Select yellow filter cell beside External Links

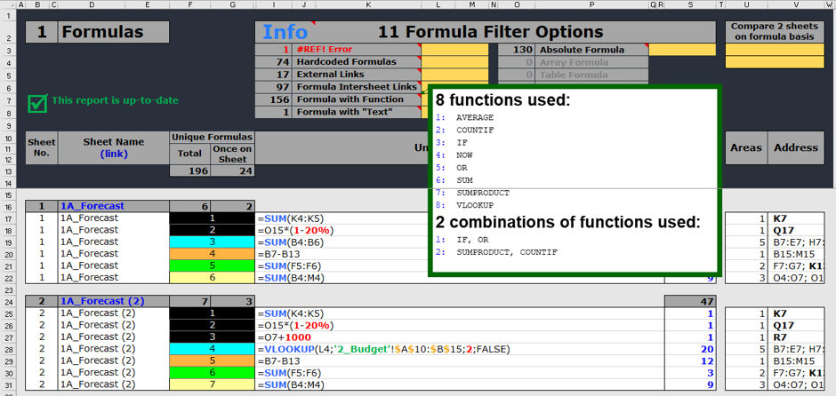click(454, 75)
